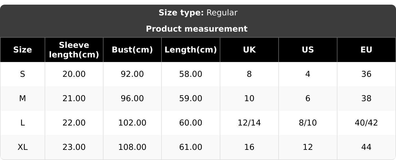Click the 8/10 US size cell
396x160 pixels.
308,123
